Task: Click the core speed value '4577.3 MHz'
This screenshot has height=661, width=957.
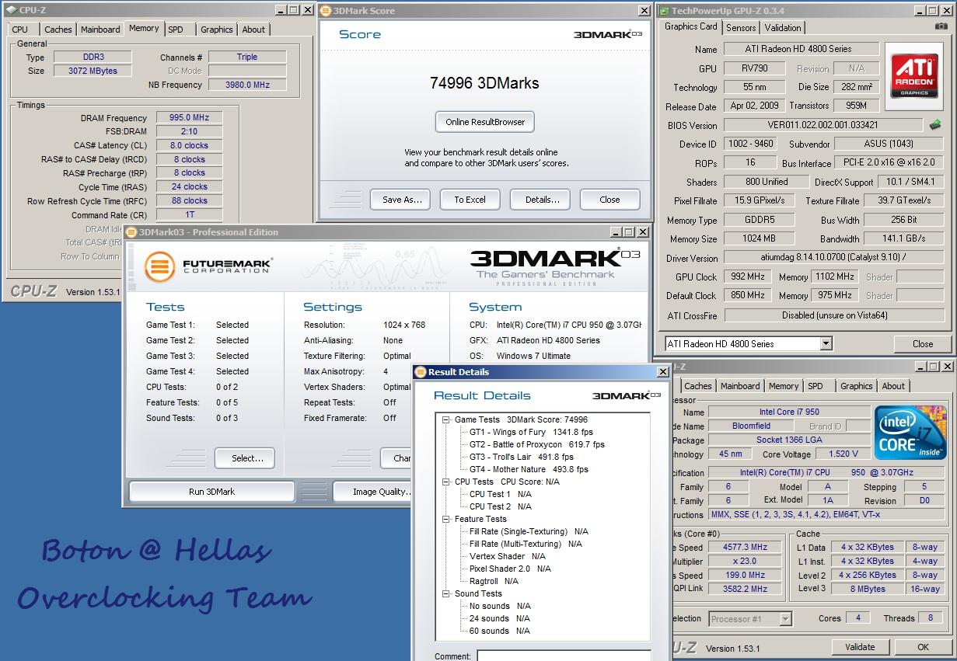Action: (744, 547)
